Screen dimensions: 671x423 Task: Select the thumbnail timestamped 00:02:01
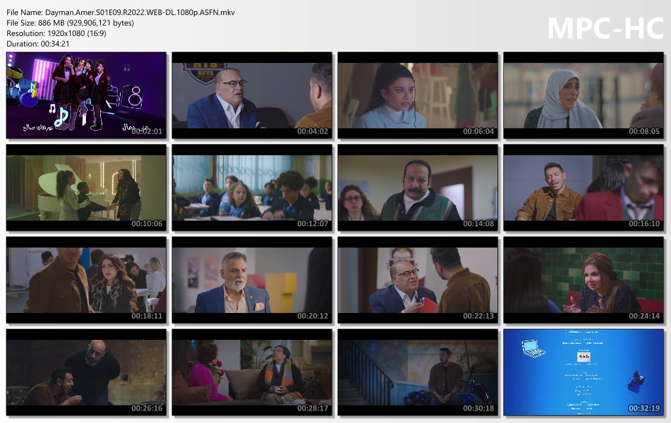[x=86, y=95]
